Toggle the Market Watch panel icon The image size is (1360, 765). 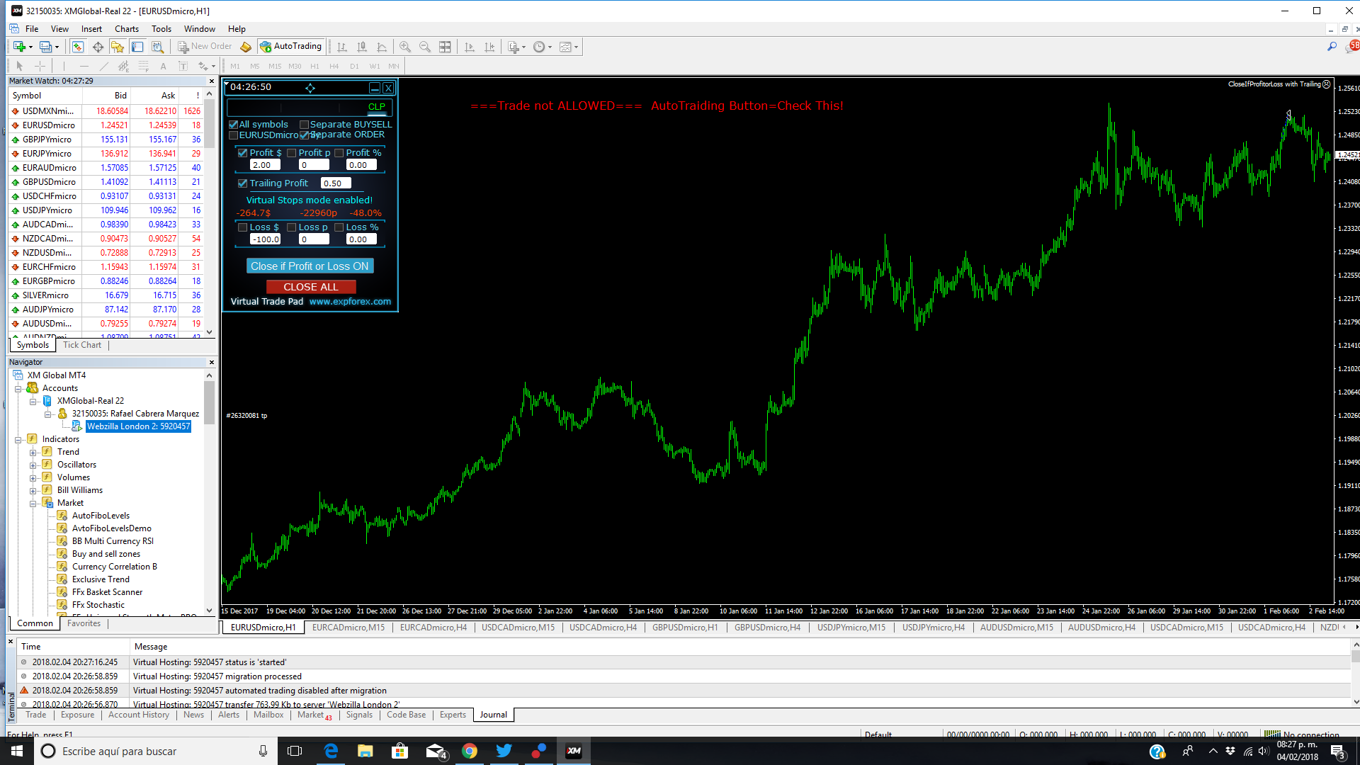(78, 47)
